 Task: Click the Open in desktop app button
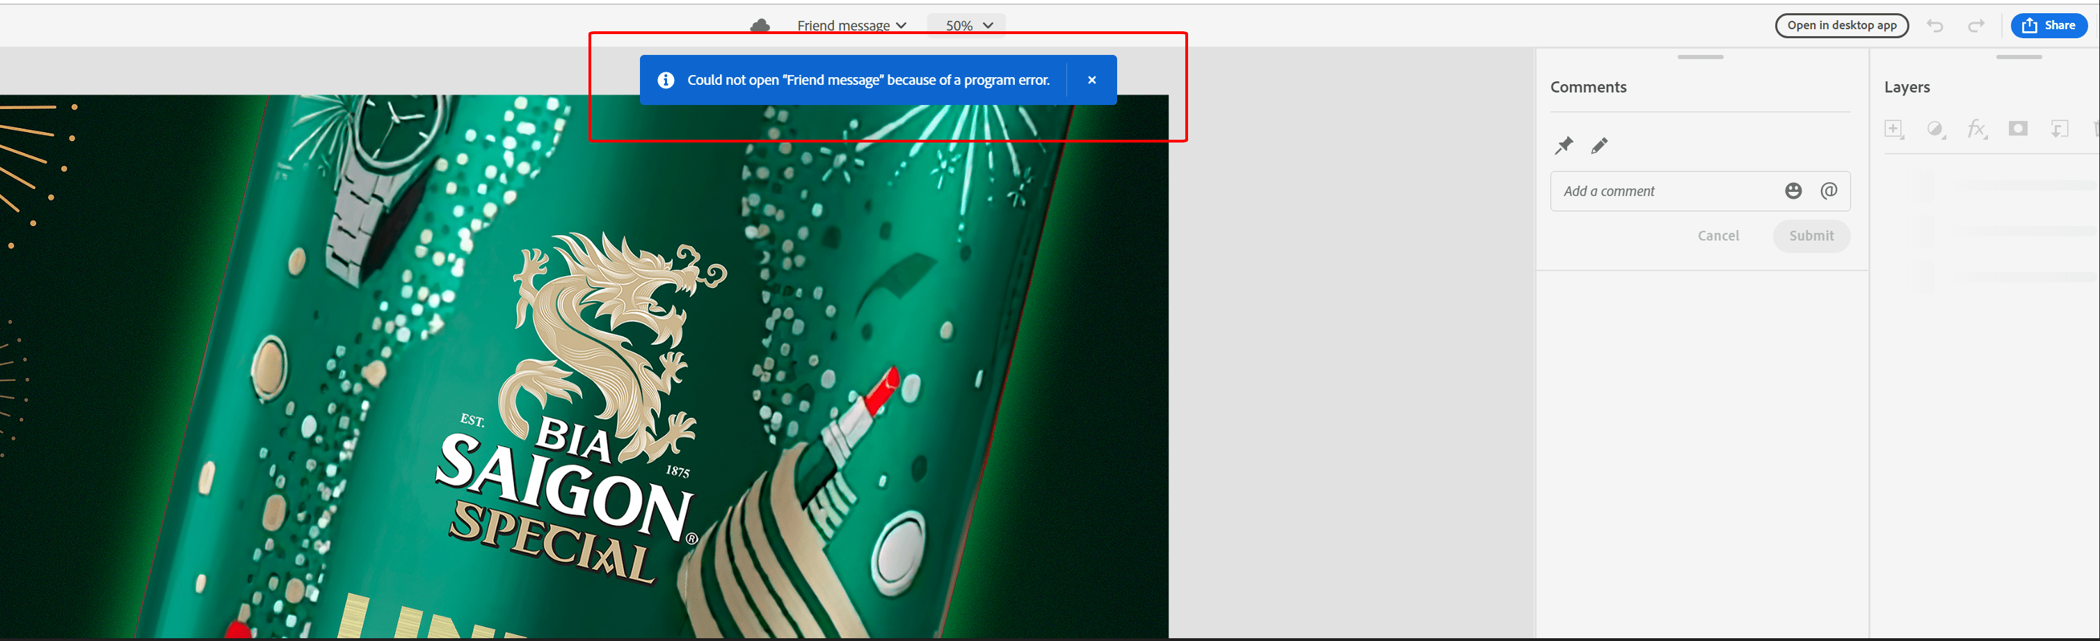tap(1841, 25)
